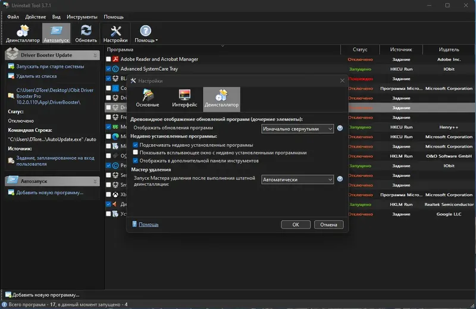
Task: Enable Подсвечивать недавно установленные программы checkbox
Action: [x=136, y=145]
